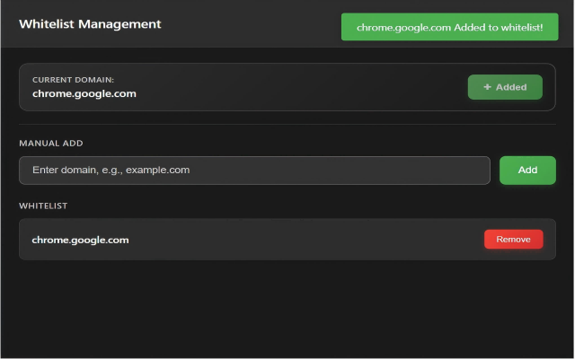Viewport: 575px width, 359px height.
Task: Click the Whitelist Management heading
Action: [90, 24]
